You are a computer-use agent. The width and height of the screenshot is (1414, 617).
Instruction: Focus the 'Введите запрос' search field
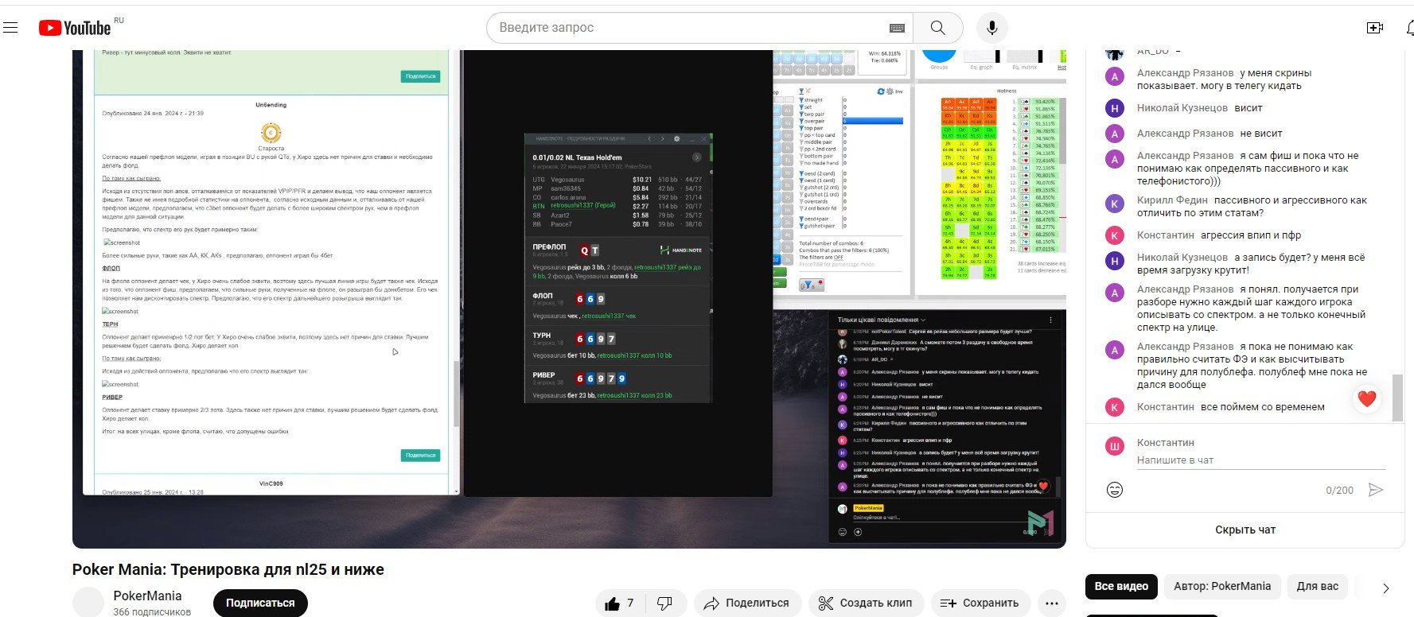(x=688, y=28)
